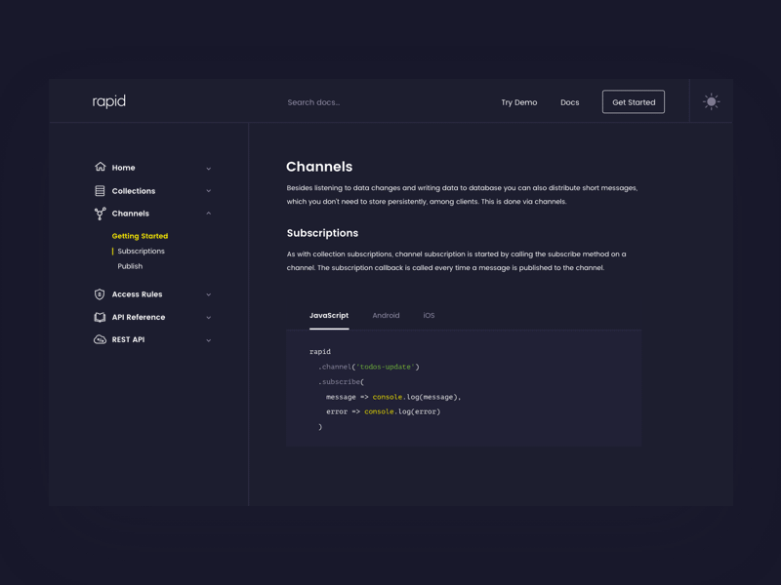781x585 pixels.
Task: Click the REST API cloud icon
Action: click(x=100, y=340)
